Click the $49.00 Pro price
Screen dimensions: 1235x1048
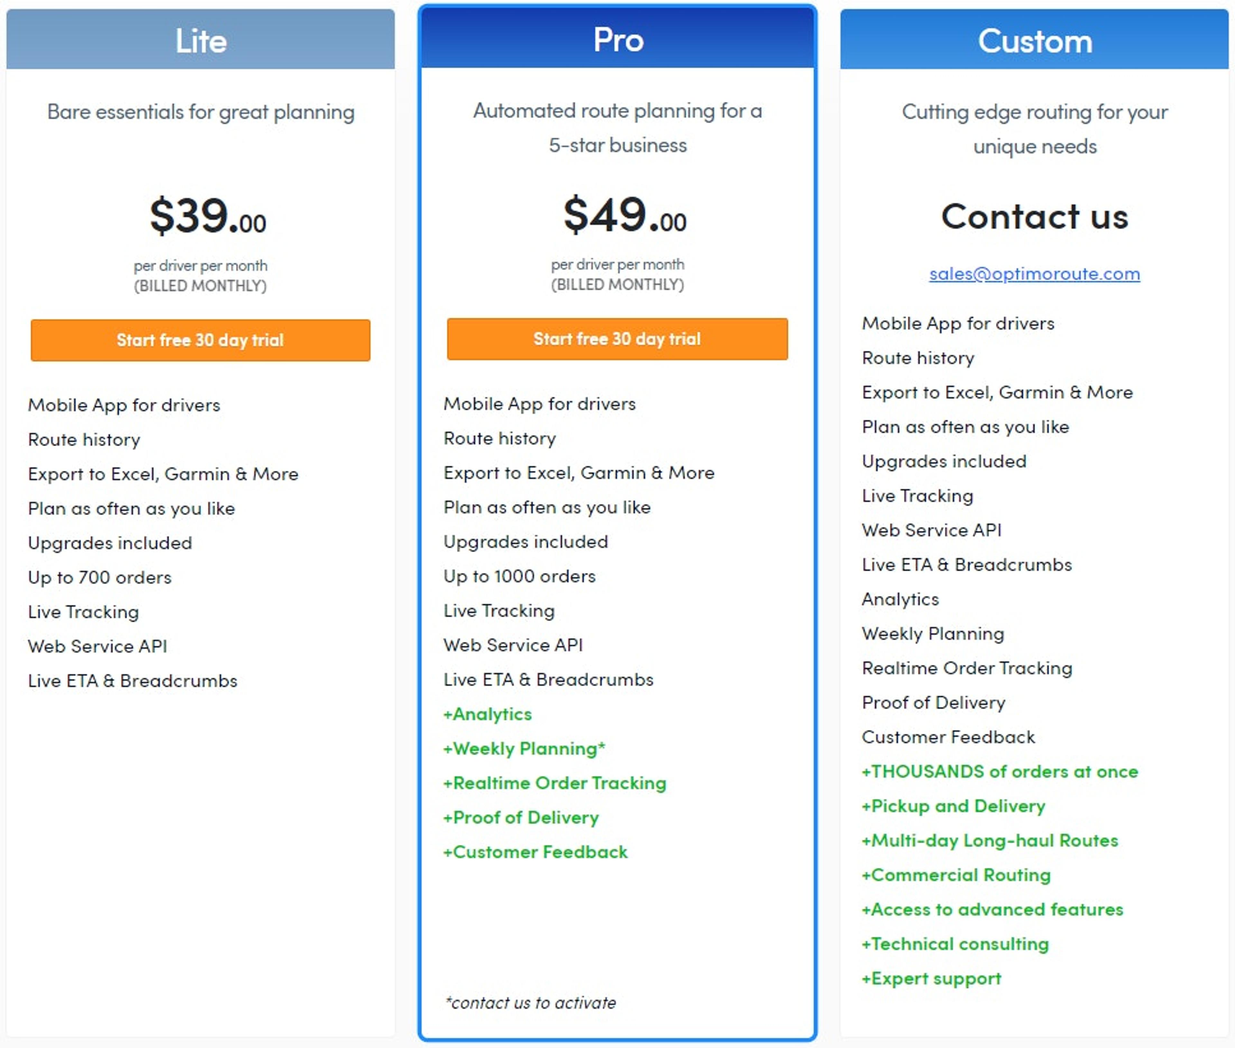(x=625, y=214)
